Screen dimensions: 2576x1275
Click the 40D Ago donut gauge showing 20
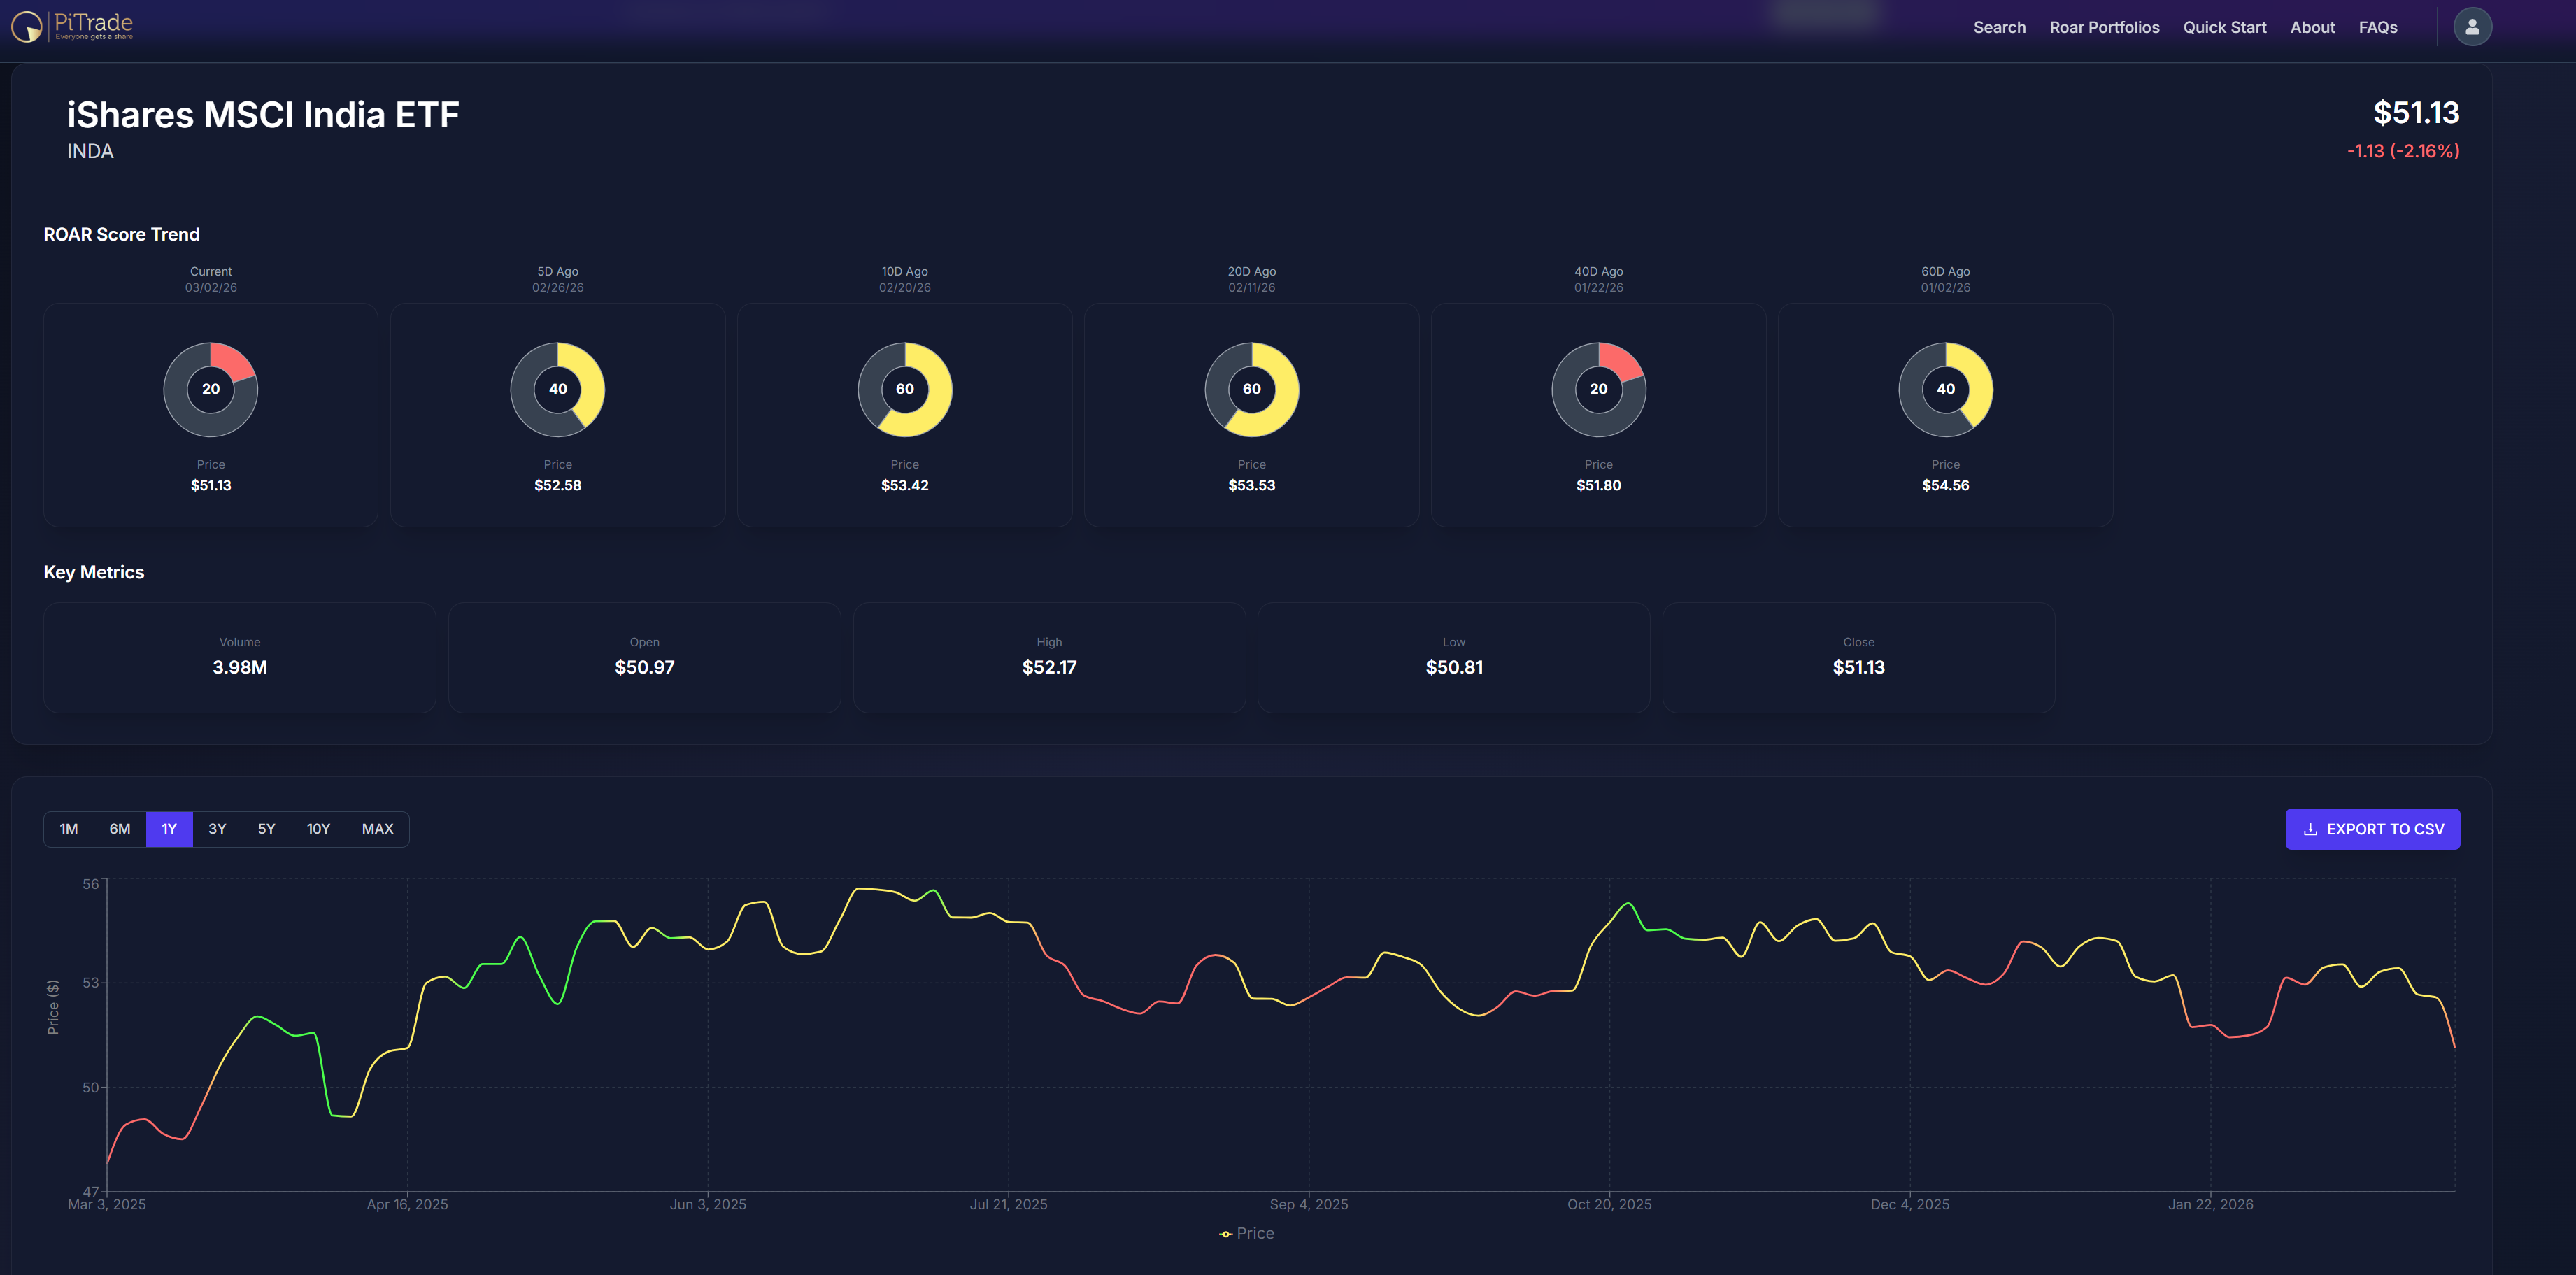[x=1598, y=389]
